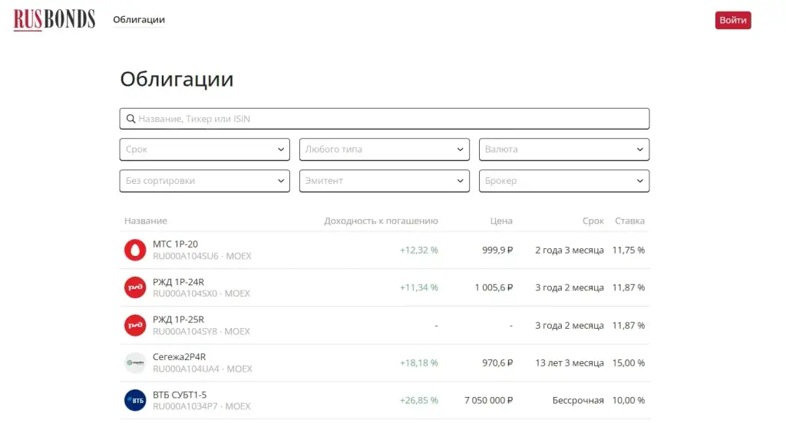Click the Цена column header
Image resolution: width=786 pixels, height=423 pixels.
pyautogui.click(x=501, y=221)
